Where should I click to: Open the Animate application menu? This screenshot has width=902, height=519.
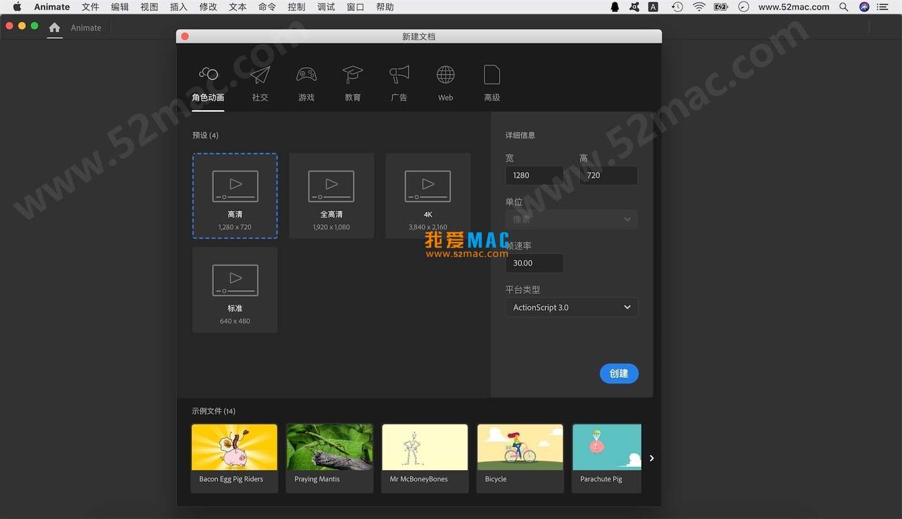(x=52, y=7)
